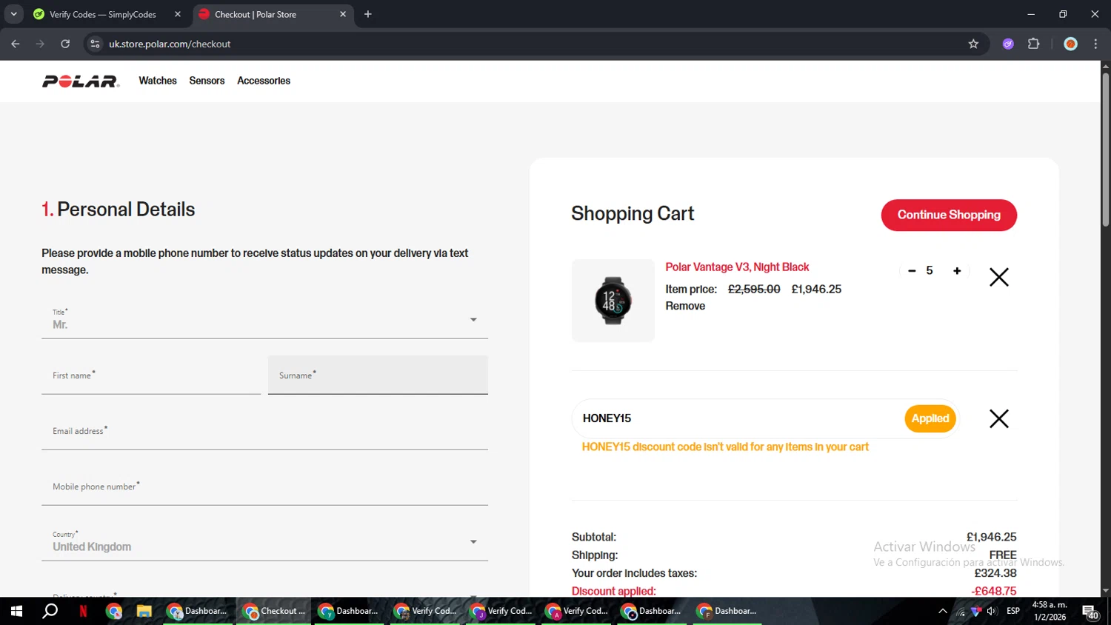Remove HONEY15 code with X icon
Image resolution: width=1111 pixels, height=625 pixels.
(999, 419)
